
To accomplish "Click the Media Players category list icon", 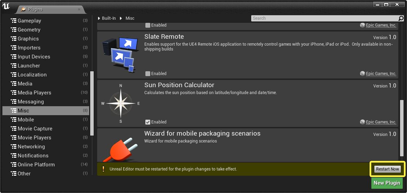I will (x=14, y=93).
